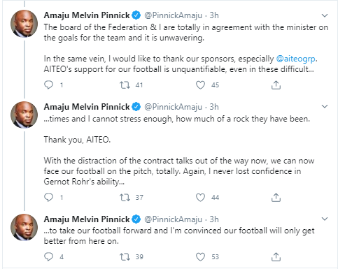Open the chevron menu on the third tweet
Image resolution: width=338 pixels, height=269 pixels.
(325, 219)
